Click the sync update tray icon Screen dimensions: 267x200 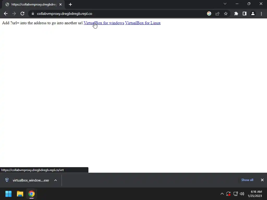228,194
